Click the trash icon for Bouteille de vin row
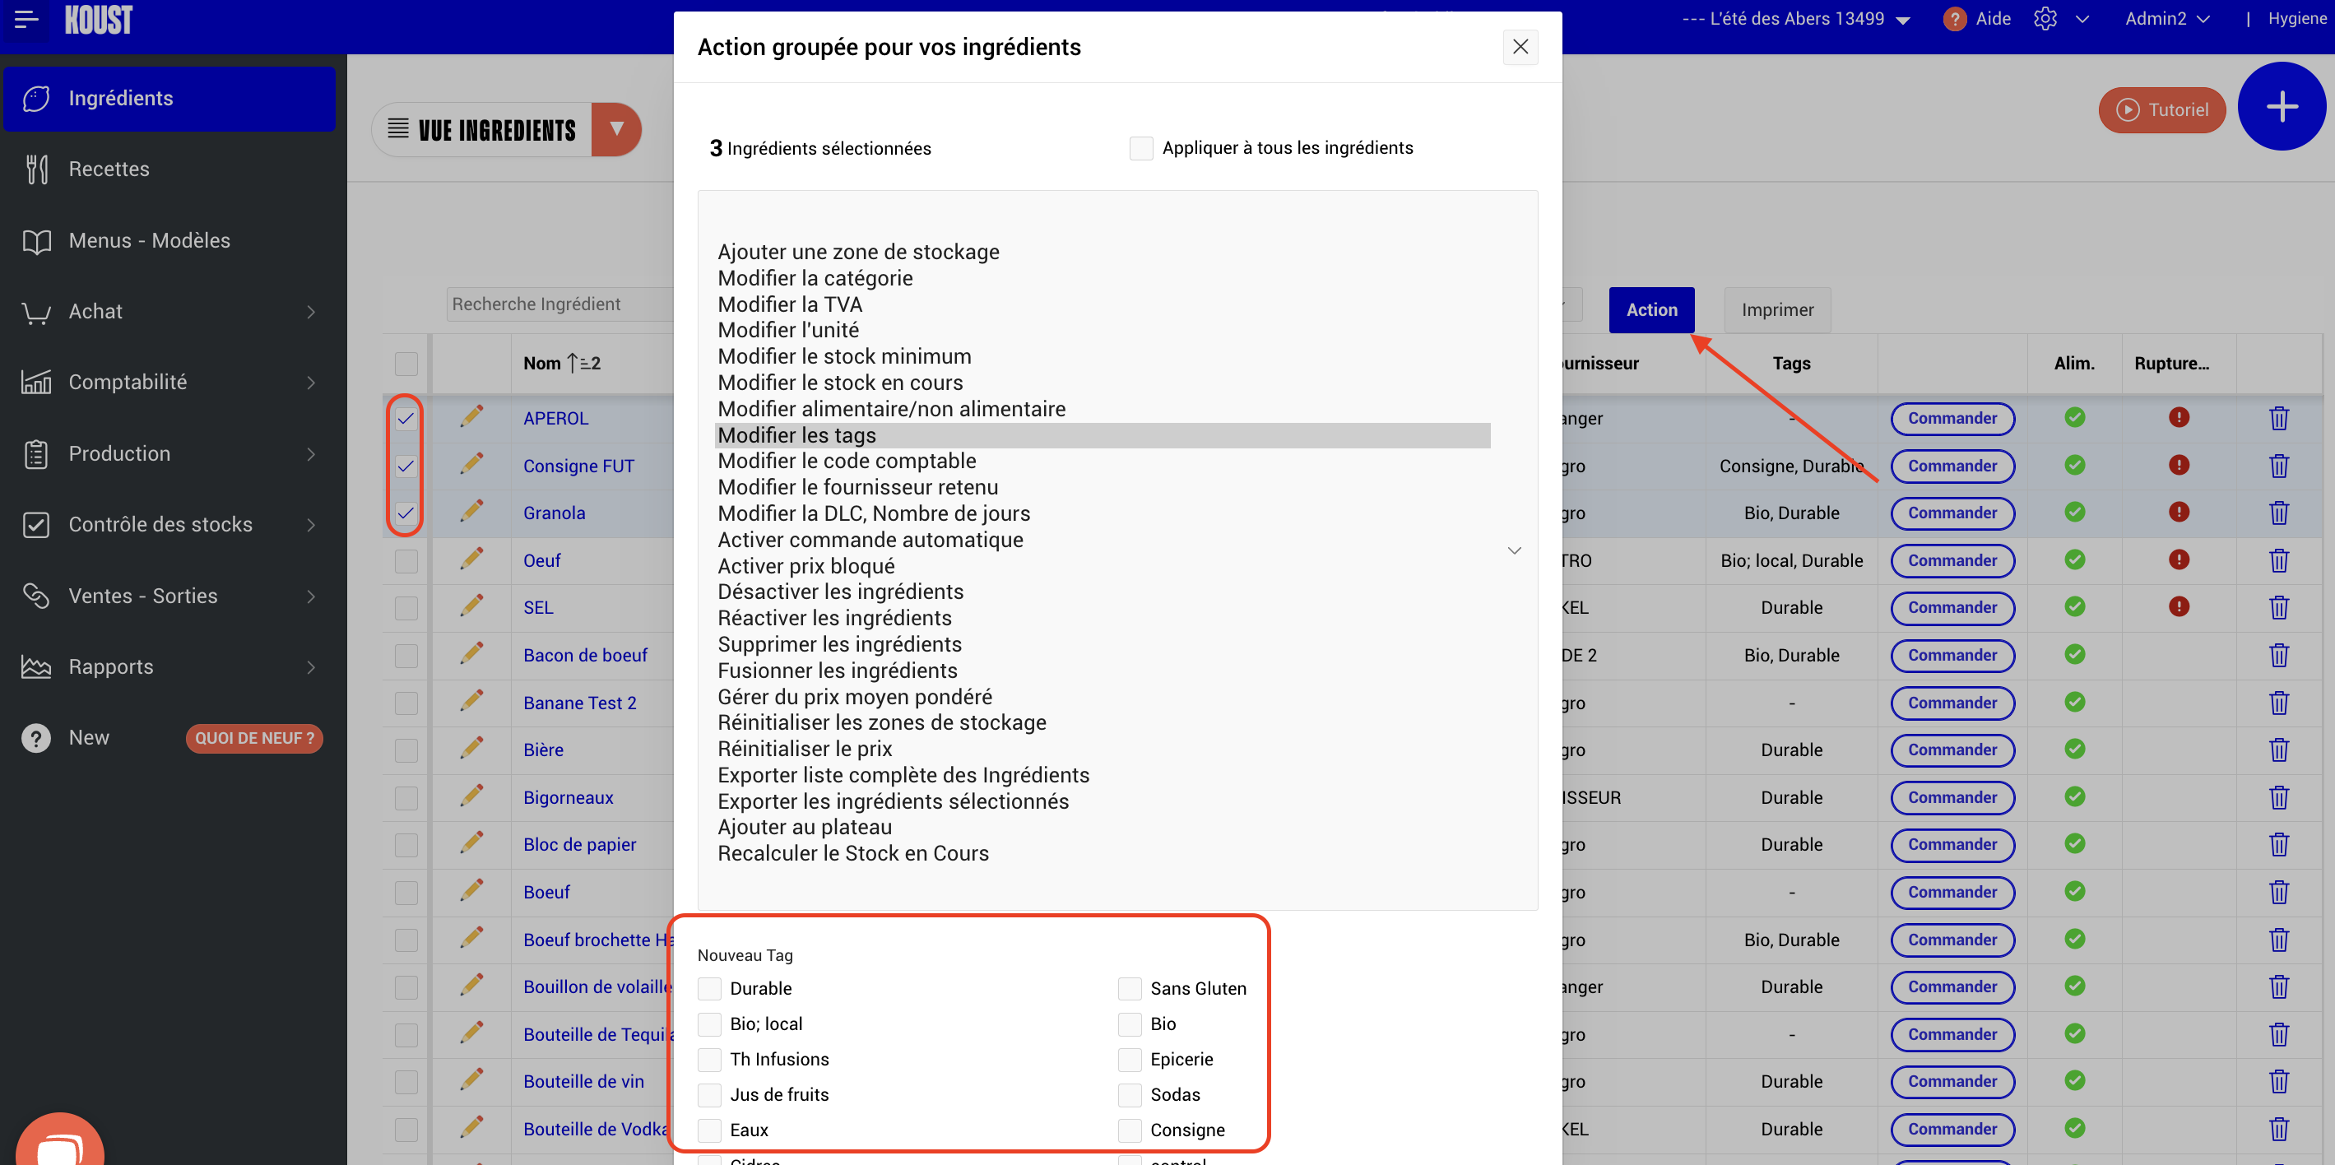 pyautogui.click(x=2278, y=1082)
